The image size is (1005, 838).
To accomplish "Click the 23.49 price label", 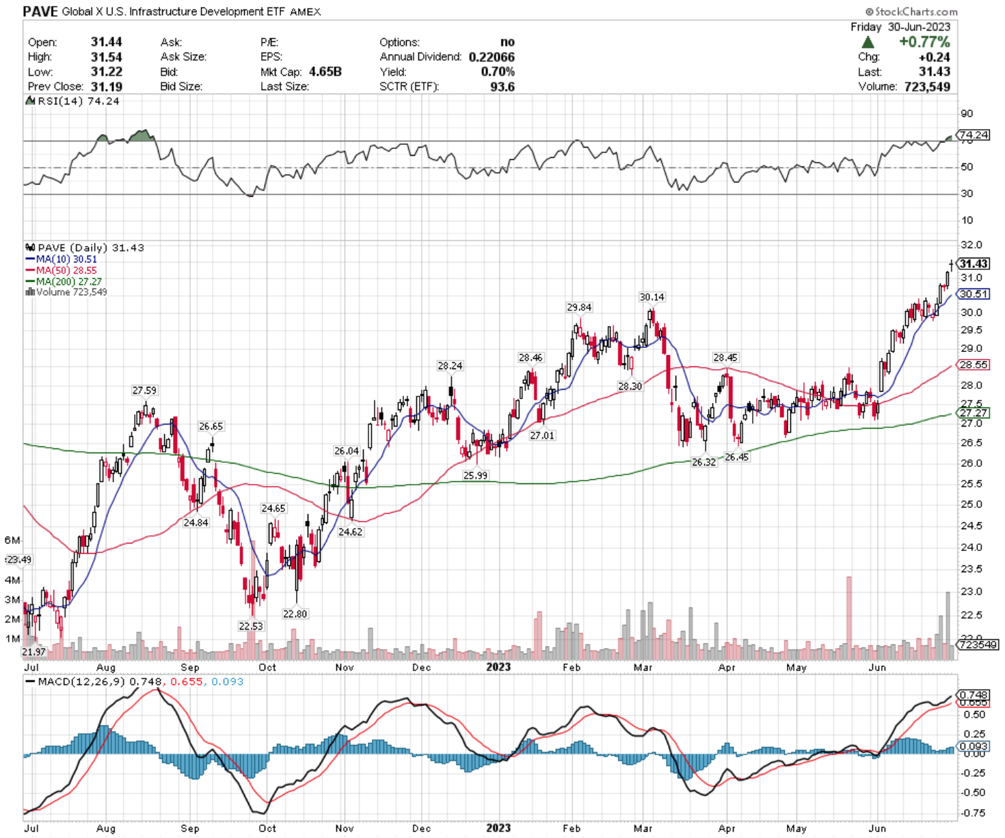I will coord(19,560).
